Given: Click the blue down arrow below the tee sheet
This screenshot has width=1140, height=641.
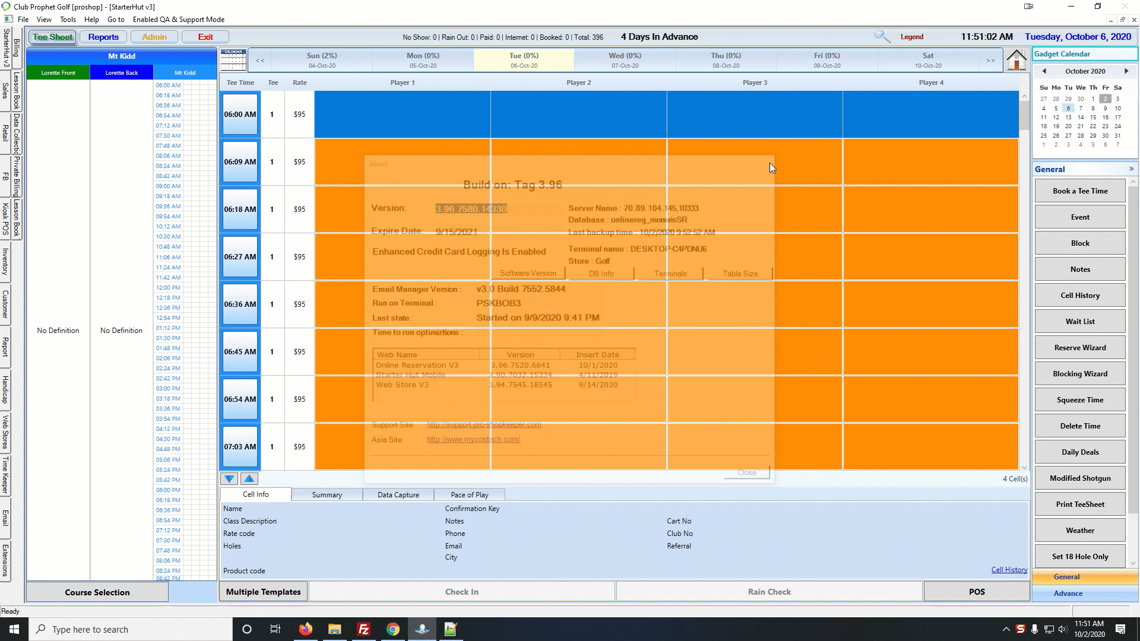Looking at the screenshot, I should tap(229, 479).
